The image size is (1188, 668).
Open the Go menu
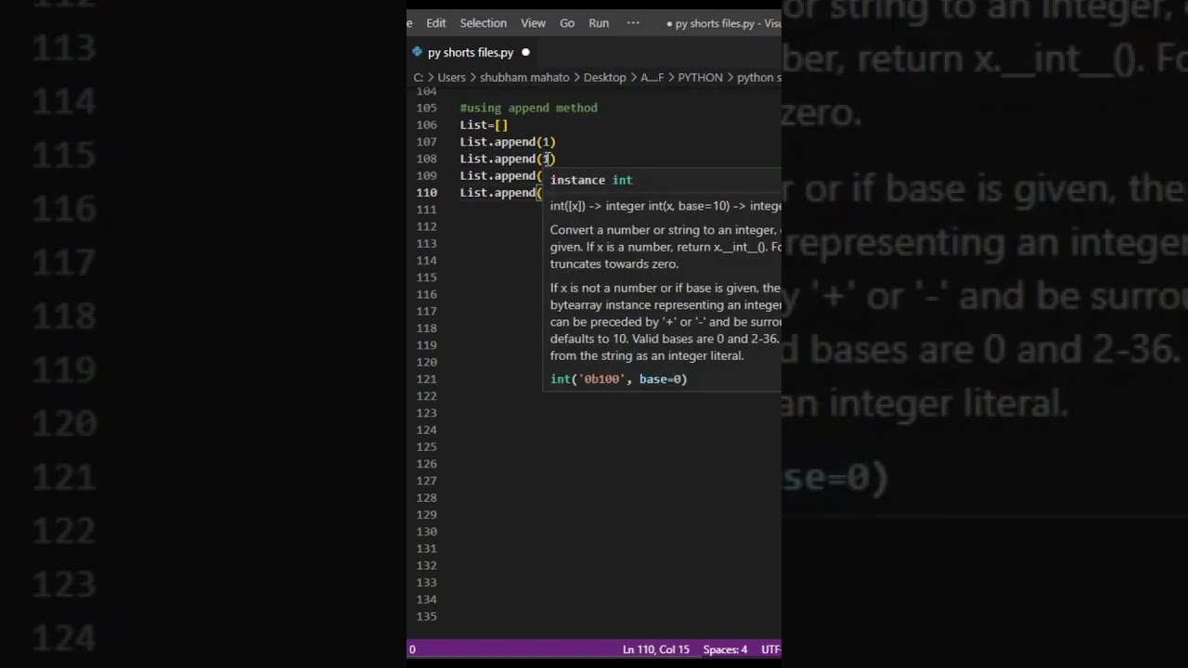(x=567, y=23)
